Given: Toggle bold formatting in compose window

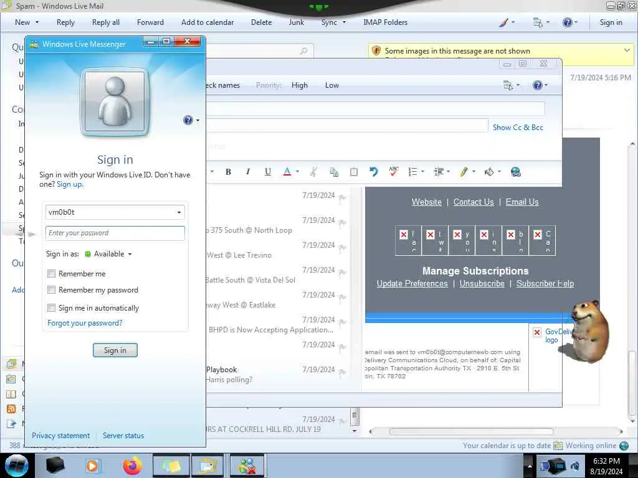Looking at the screenshot, I should [x=228, y=172].
